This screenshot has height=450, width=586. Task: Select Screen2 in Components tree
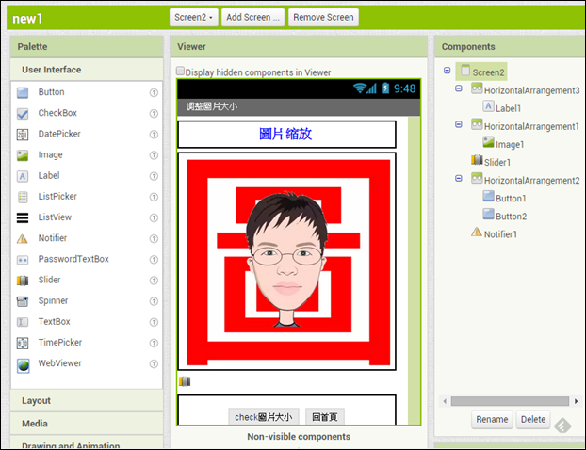[482, 72]
